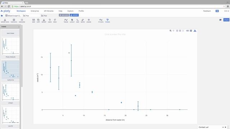Open the user account dropdown
This screenshot has width=230, height=129.
click(x=226, y=11)
